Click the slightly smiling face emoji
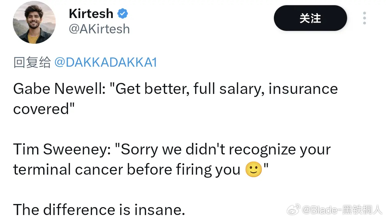 pyautogui.click(x=254, y=170)
